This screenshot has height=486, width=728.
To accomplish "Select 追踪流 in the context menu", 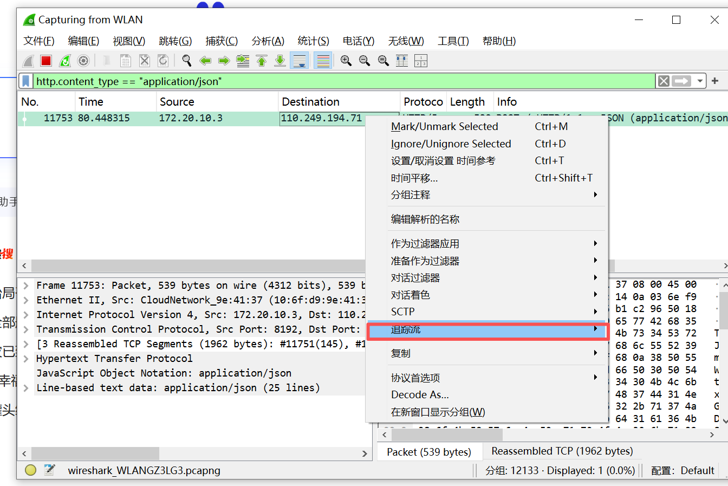I will (486, 329).
